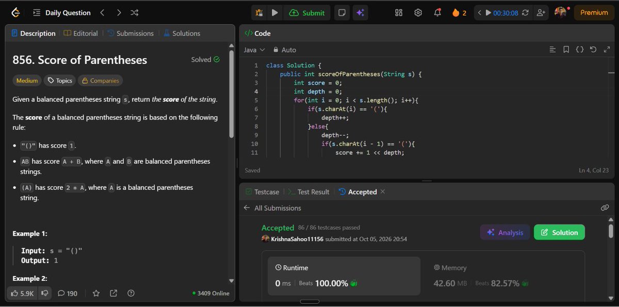Switch to the Description tab

coord(34,33)
